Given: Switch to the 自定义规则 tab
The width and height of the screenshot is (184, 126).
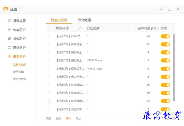Looking at the screenshot, I should 59,20.
